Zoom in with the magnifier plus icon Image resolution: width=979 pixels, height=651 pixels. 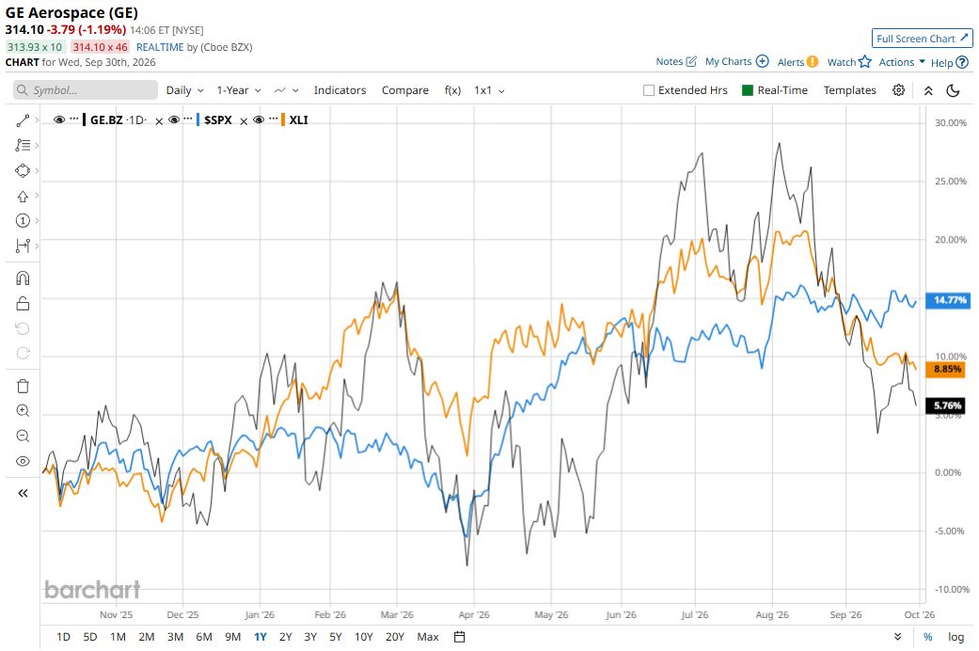[x=23, y=411]
